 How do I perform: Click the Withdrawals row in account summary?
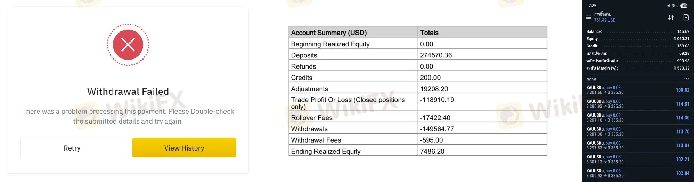point(418,129)
